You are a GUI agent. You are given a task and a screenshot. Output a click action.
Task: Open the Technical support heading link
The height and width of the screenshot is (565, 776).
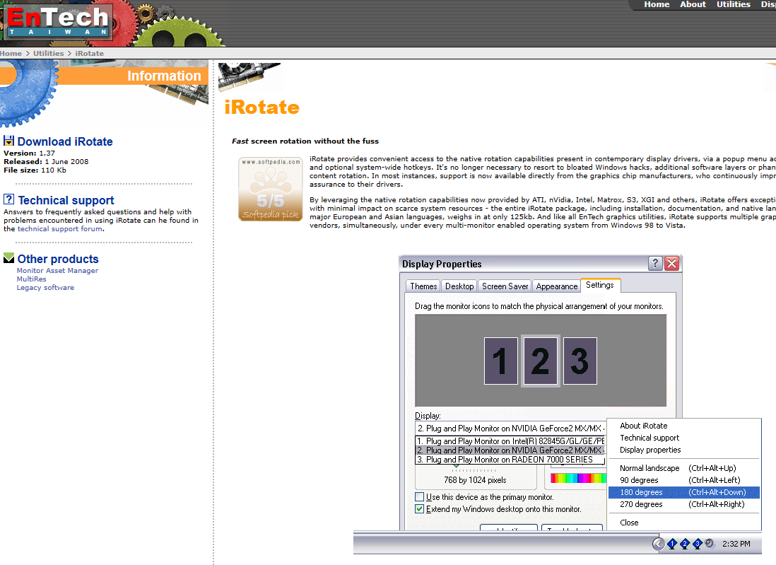tap(66, 200)
